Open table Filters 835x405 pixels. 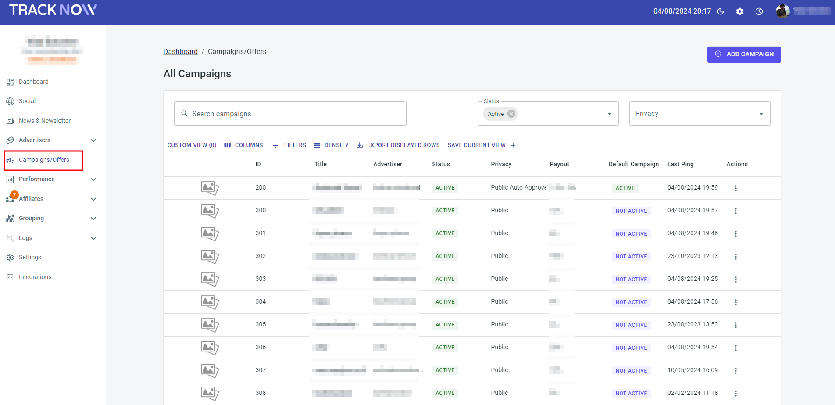tap(289, 145)
